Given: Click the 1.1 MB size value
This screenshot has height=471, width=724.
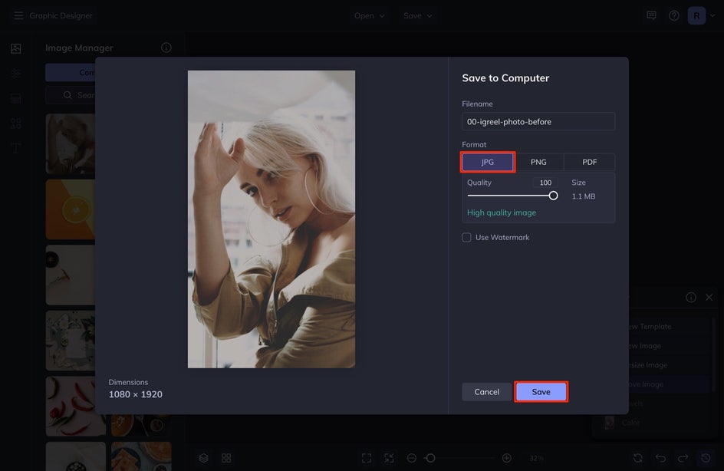Looking at the screenshot, I should coord(583,196).
